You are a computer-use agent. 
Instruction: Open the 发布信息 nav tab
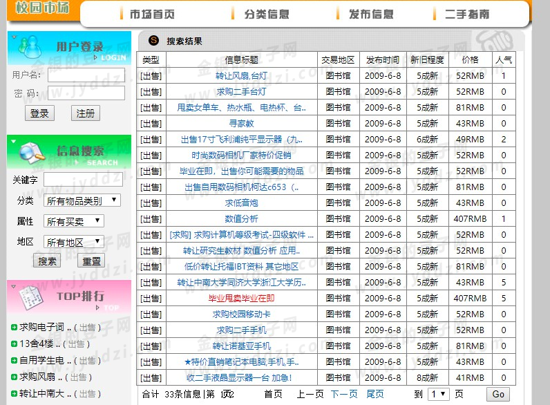371,14
